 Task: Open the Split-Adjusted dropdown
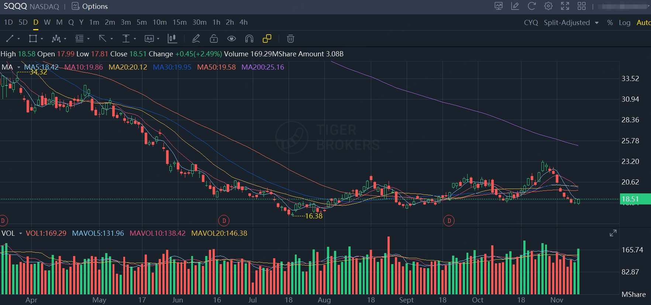pos(571,23)
